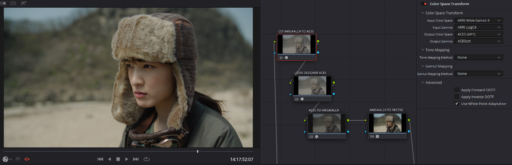Click green RGB output of node 04

pyautogui.click(x=409, y=120)
